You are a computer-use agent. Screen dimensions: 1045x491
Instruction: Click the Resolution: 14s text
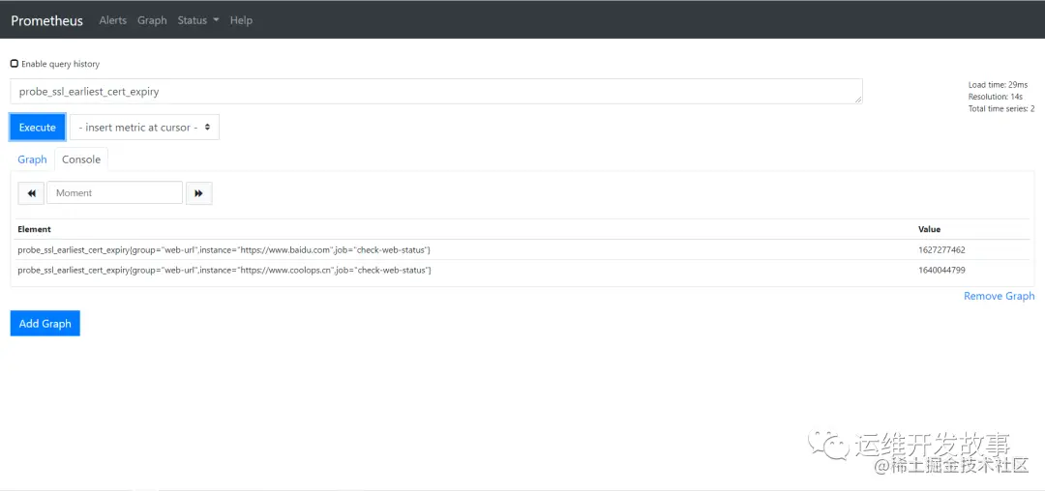point(996,97)
